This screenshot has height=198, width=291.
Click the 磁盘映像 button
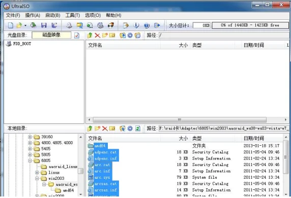click(51, 35)
